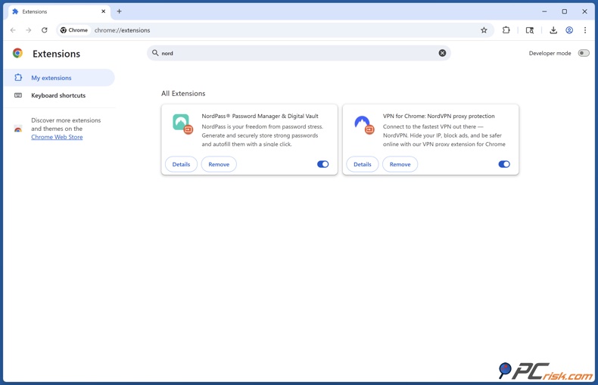This screenshot has width=598, height=385.
Task: Reload the current page
Action: pyautogui.click(x=45, y=30)
